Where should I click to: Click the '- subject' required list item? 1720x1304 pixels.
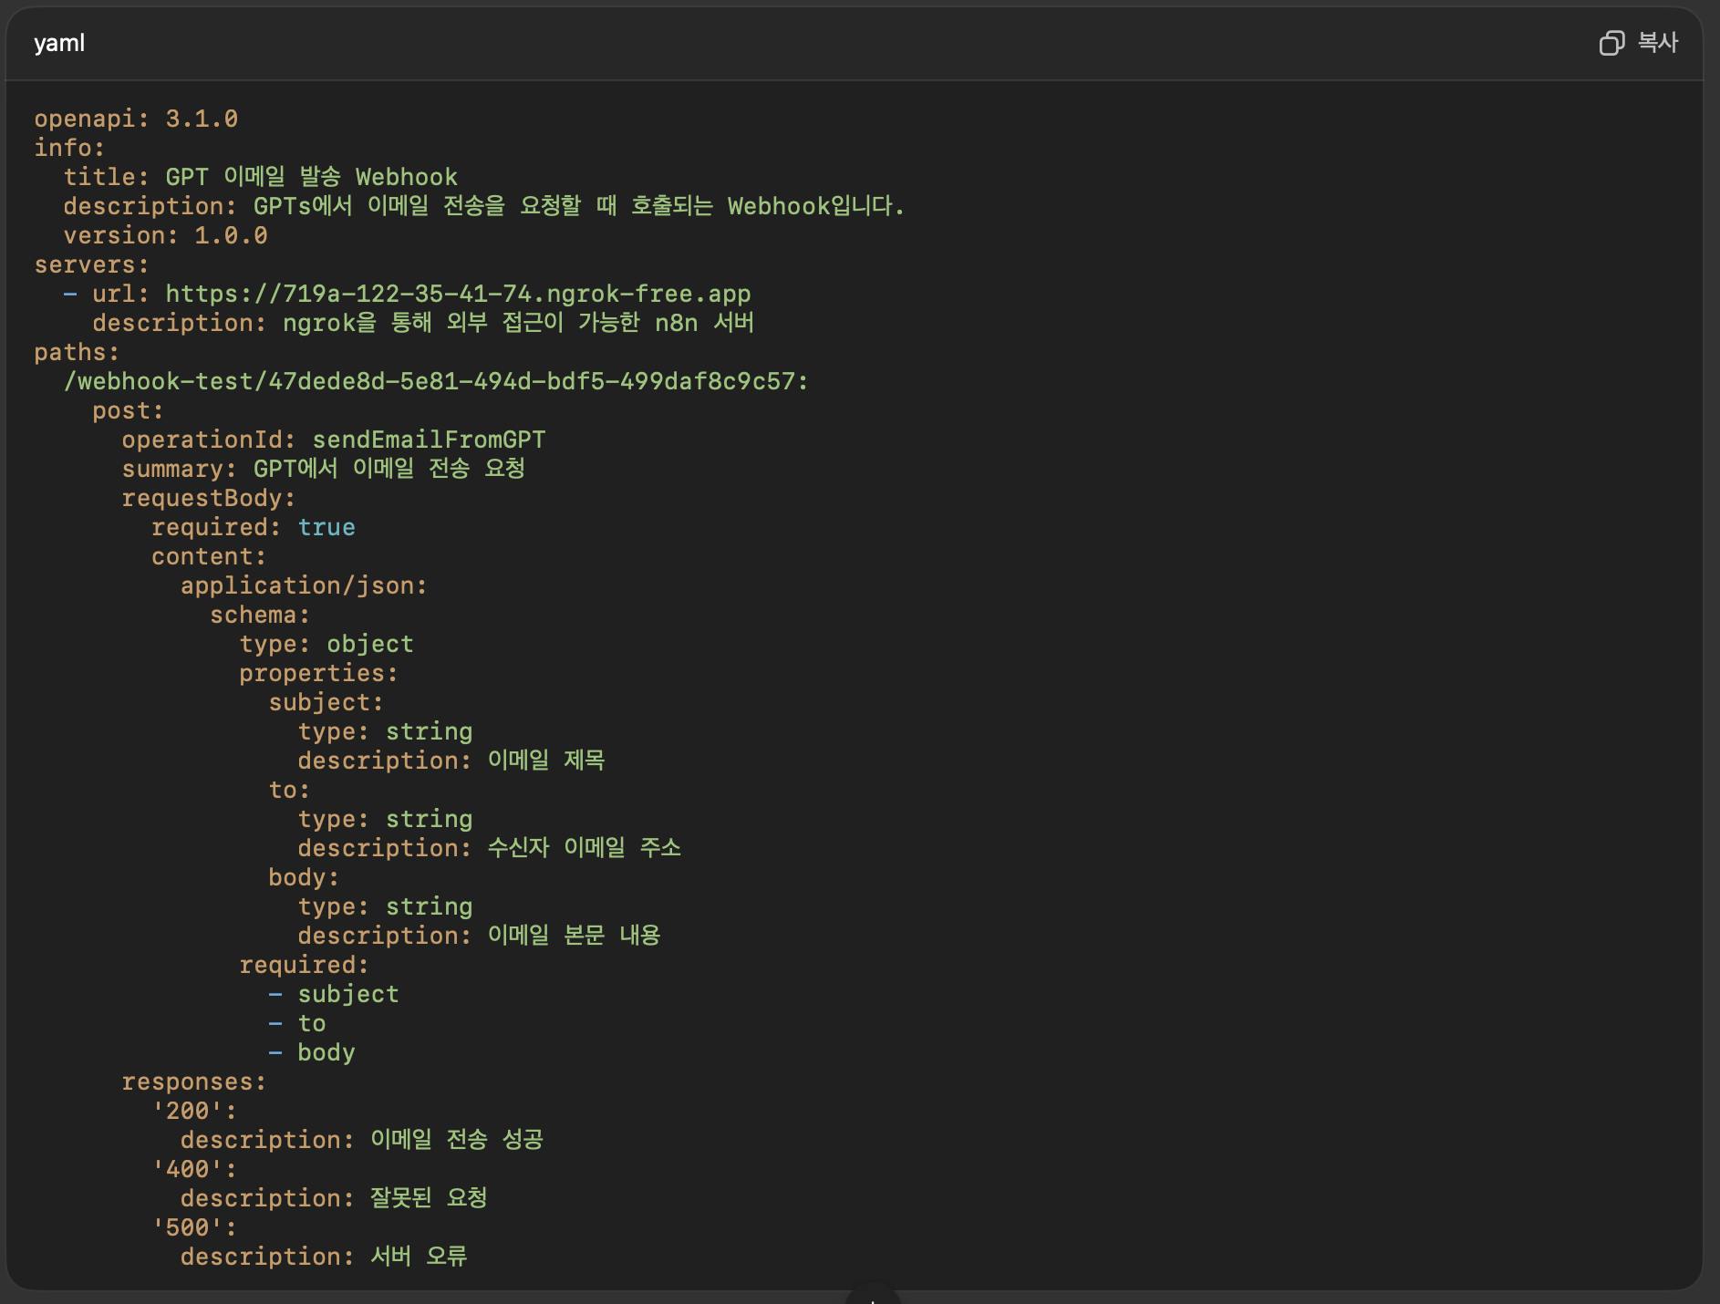point(334,994)
